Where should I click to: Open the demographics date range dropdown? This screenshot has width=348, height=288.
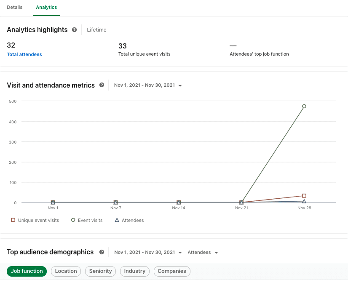(148, 252)
